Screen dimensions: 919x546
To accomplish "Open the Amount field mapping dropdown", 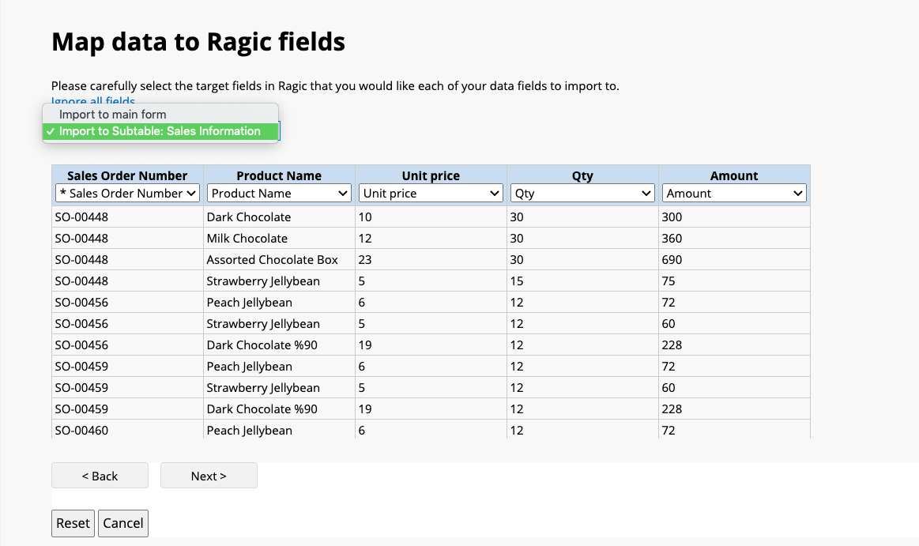I will 734,194.
